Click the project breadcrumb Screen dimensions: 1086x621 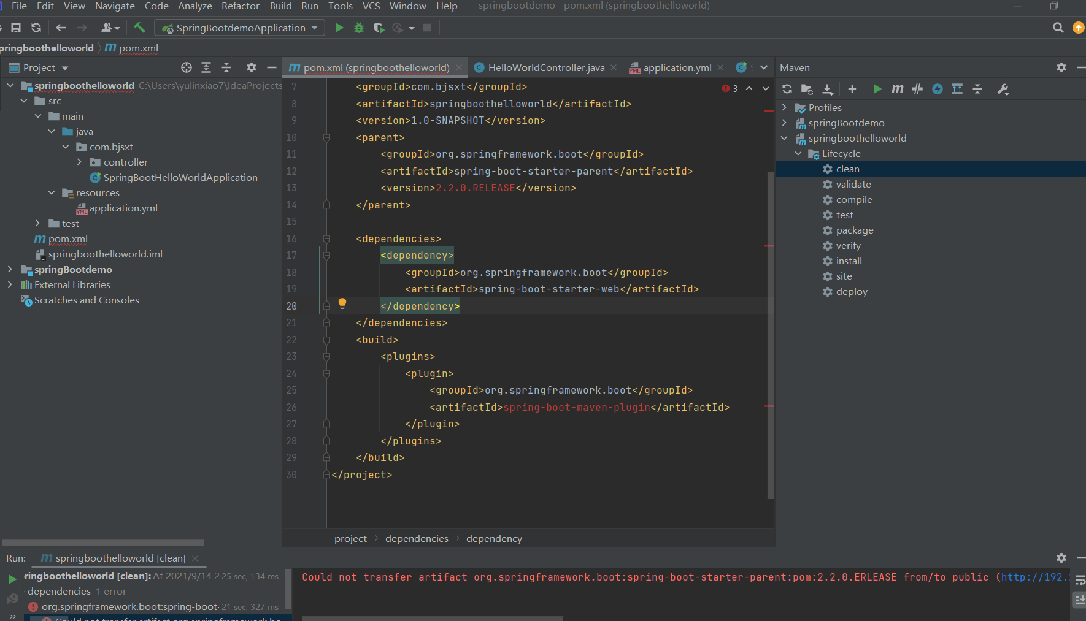350,538
